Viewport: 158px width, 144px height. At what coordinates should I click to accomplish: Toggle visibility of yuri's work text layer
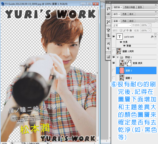(x=113, y=37)
